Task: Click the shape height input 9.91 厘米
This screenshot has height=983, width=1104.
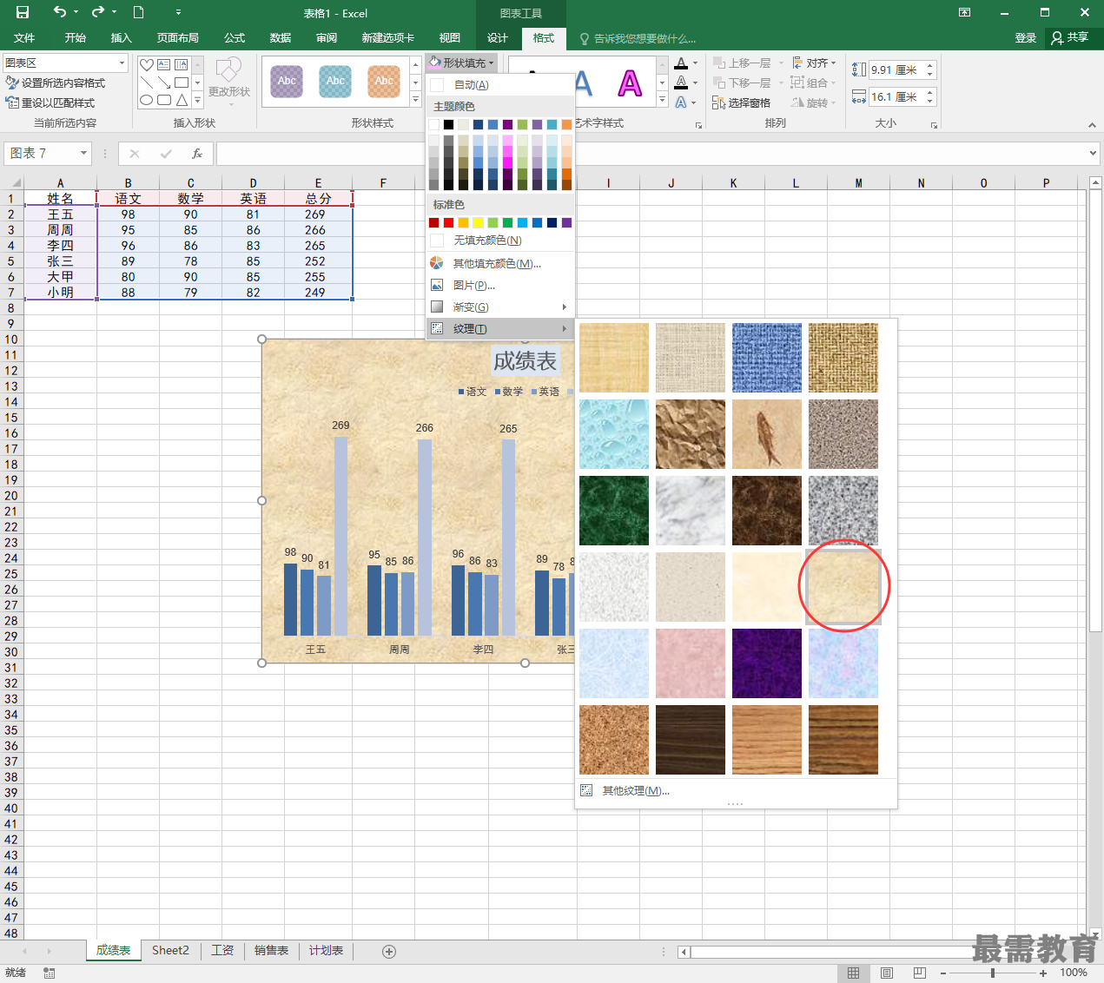Action: coord(897,69)
